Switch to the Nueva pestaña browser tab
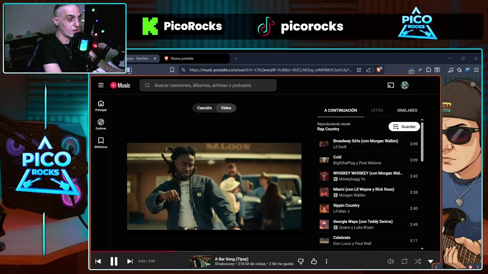Image resolution: width=488 pixels, height=274 pixels. pos(196,58)
